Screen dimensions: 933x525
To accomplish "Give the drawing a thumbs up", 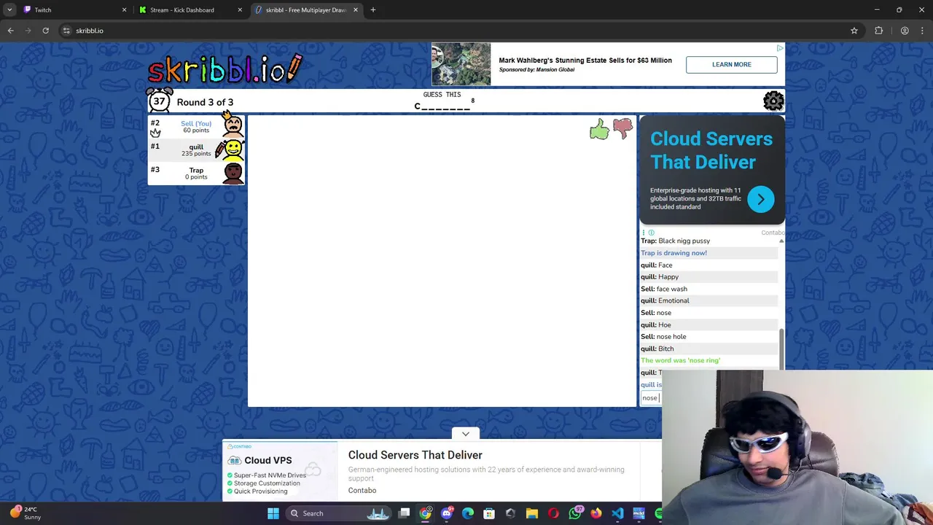I will click(599, 130).
